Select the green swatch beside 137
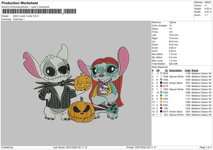Image resolution: width=213 pixels, height=150 pixels. coord(161,96)
